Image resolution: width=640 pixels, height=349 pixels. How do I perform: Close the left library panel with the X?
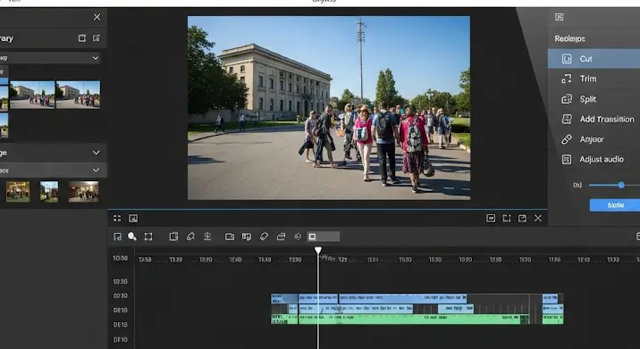97,17
